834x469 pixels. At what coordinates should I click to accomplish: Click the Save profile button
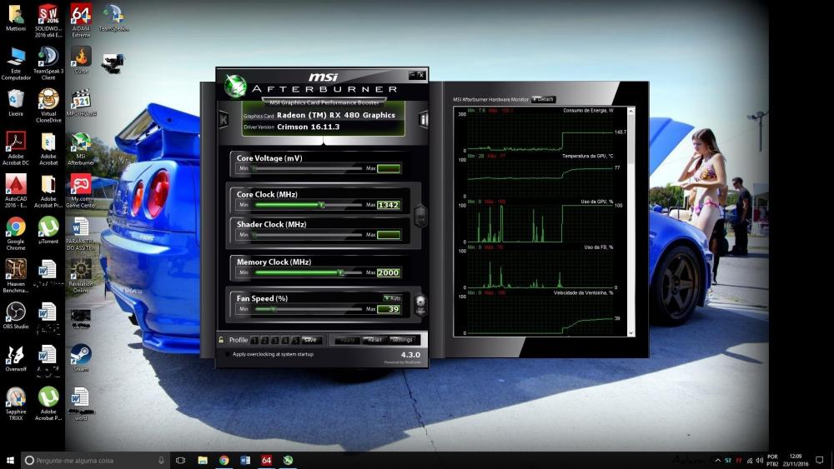(311, 340)
